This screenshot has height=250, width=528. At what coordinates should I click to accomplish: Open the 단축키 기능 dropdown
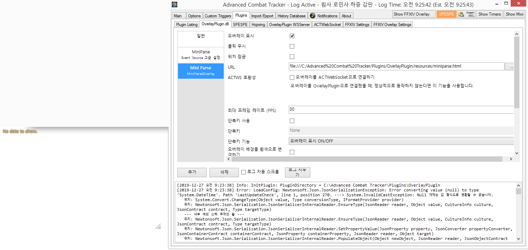pos(401,141)
